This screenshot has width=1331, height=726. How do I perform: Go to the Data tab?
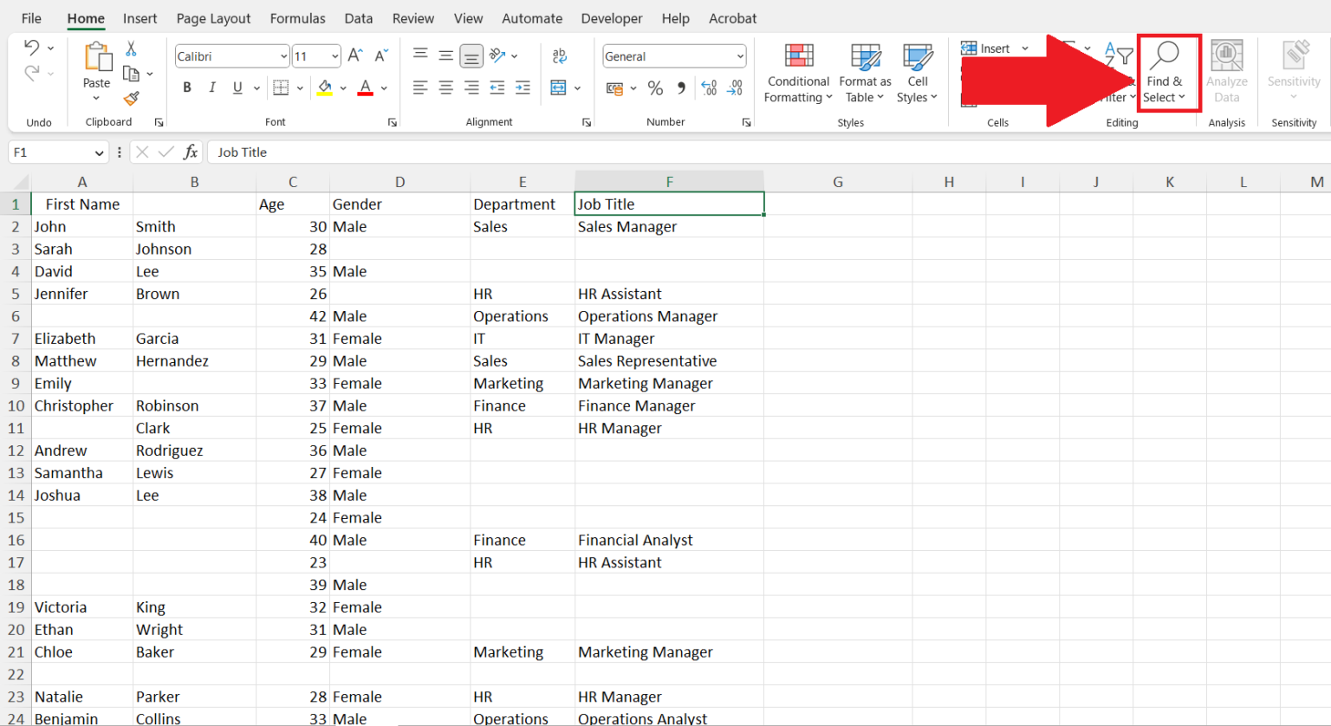point(358,18)
